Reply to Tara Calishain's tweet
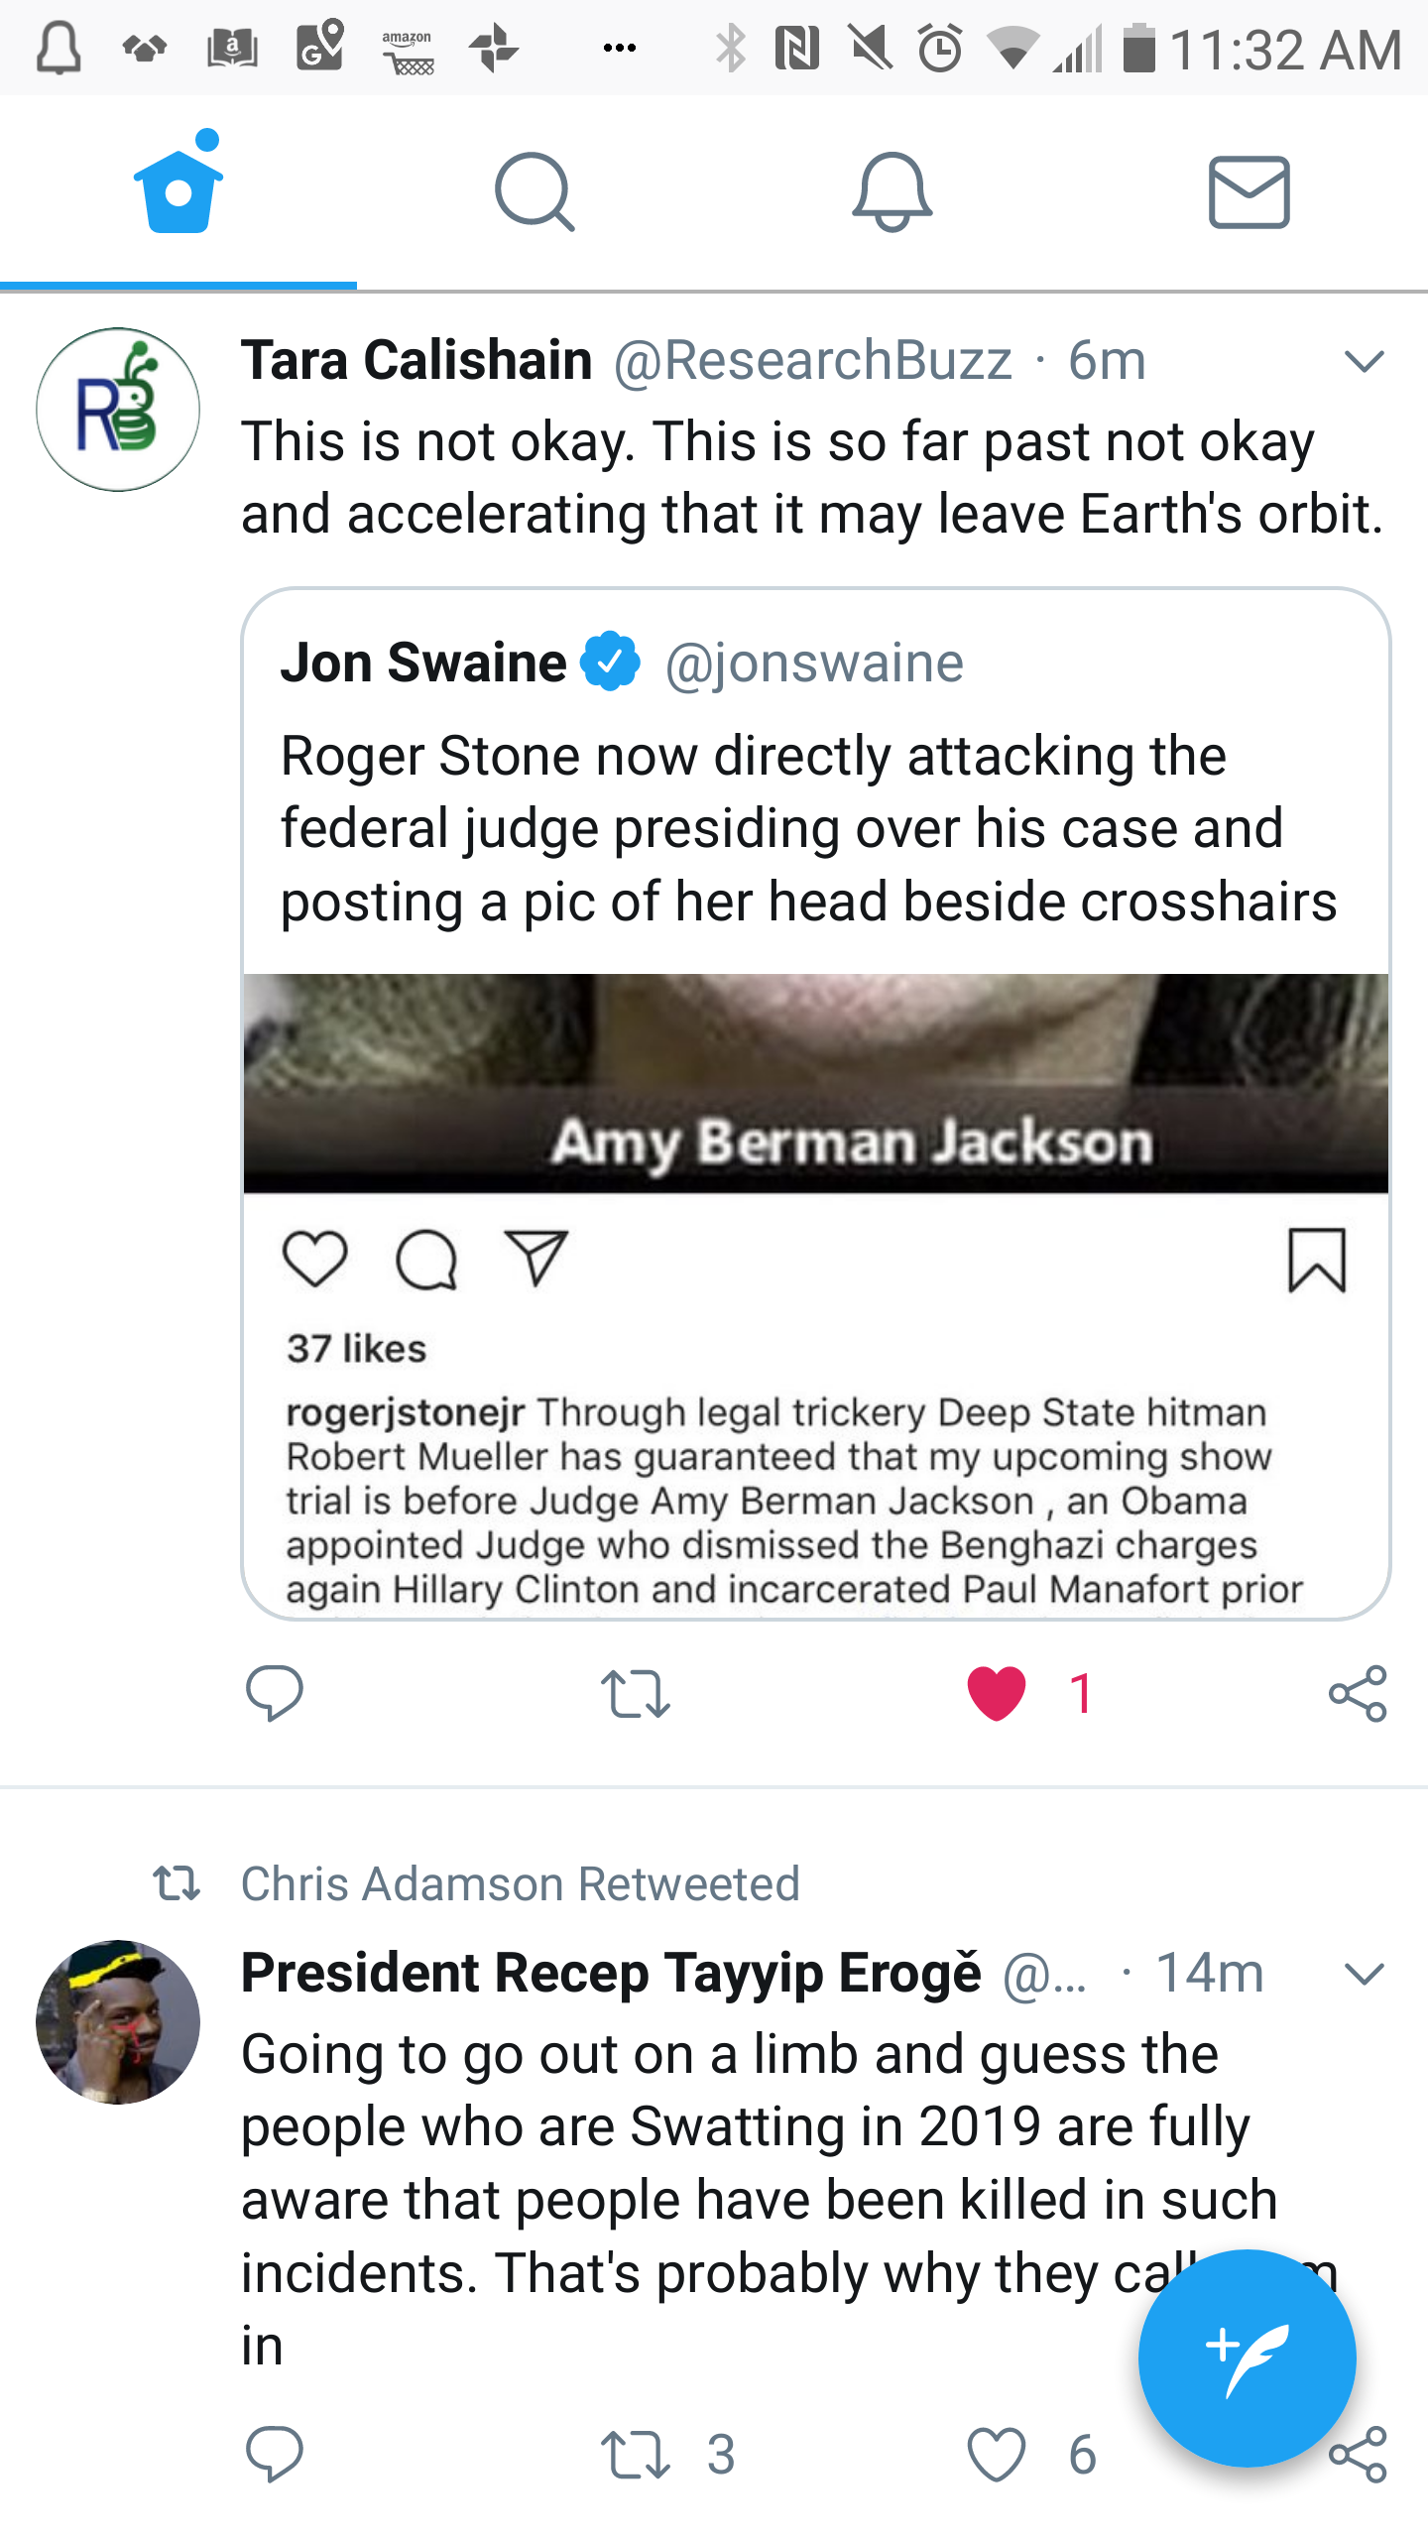Viewport: 1428px width, 2539px height. coord(275,1692)
